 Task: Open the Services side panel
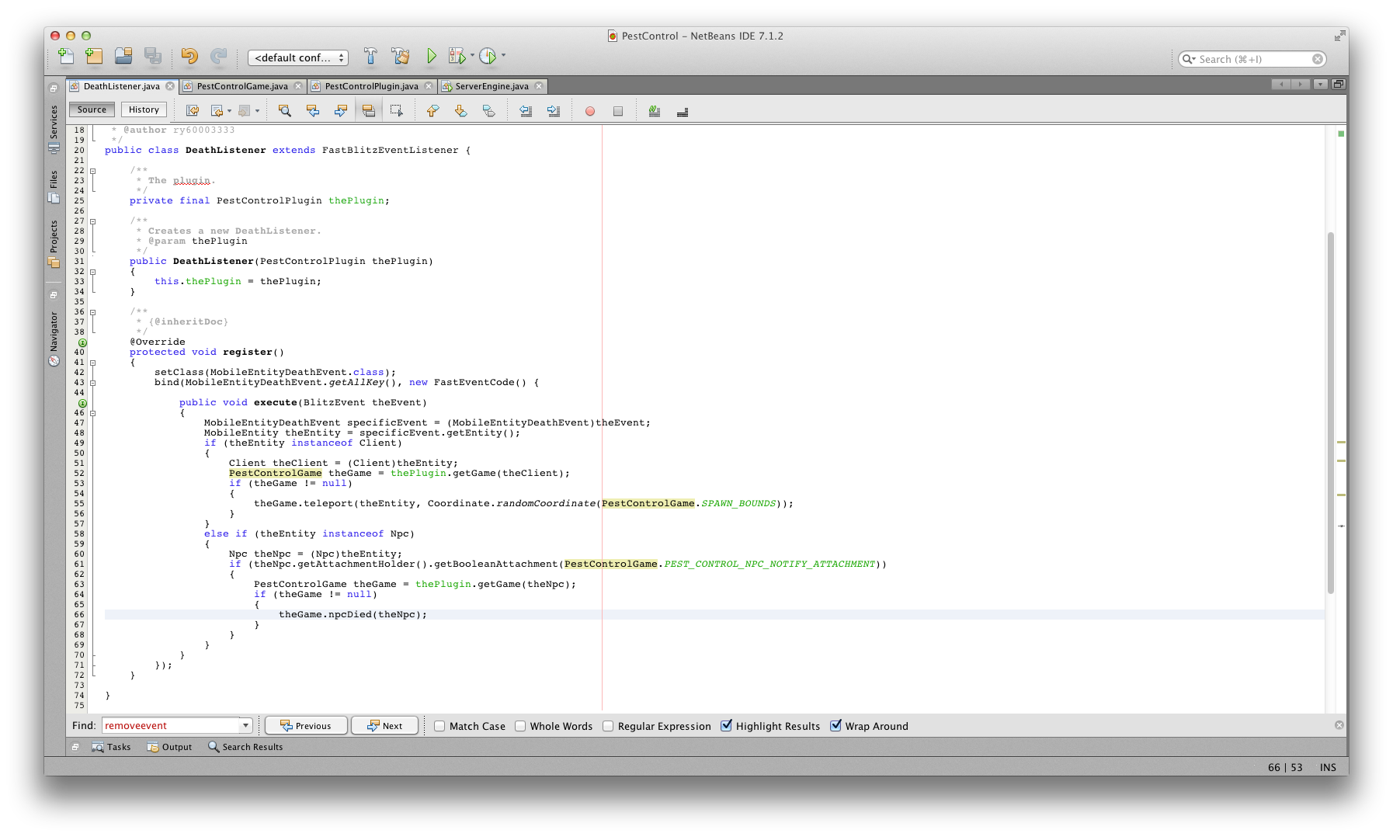(54, 129)
